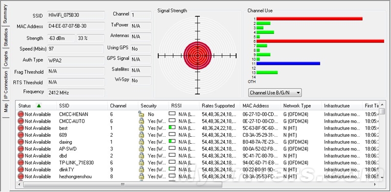Click the horizontal scrollbar right arrow

pos(375,185)
